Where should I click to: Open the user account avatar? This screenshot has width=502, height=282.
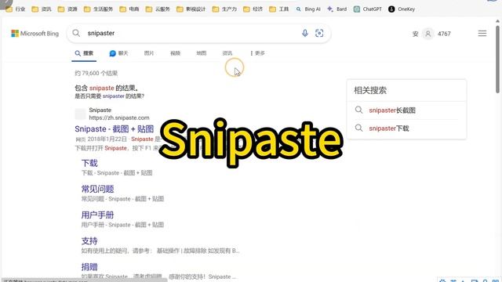point(427,34)
